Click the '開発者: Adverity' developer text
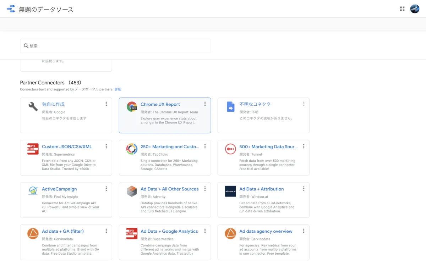Screen dimensions: 426x266 (x=153, y=197)
